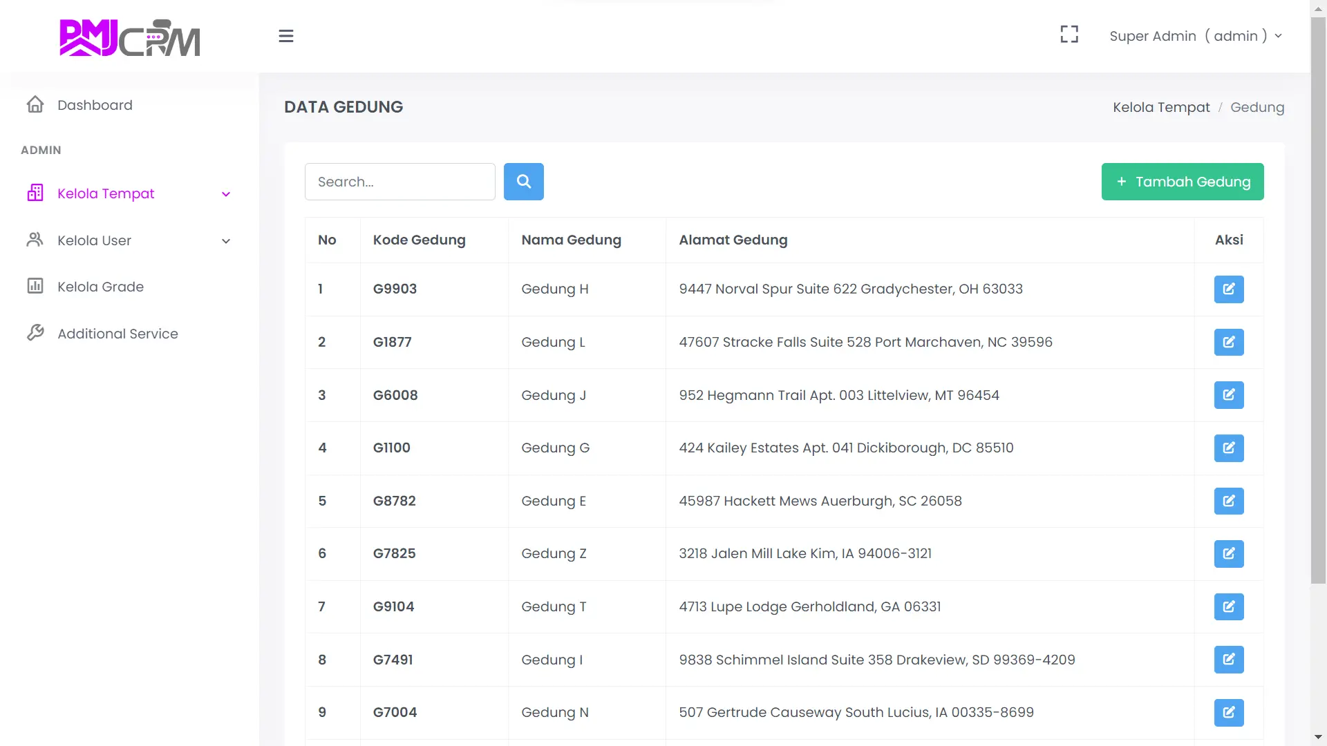Enter fullscreen mode via the fullscreen icon
This screenshot has height=746, width=1327.
1069,35
